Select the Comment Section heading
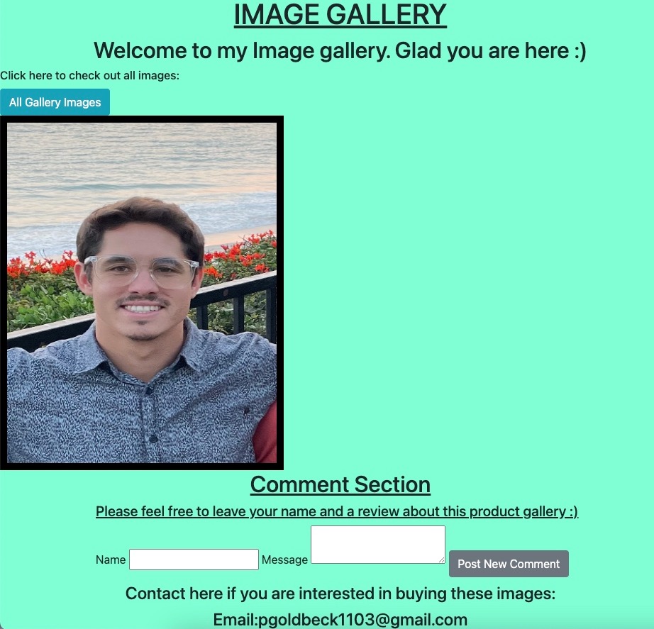Screen dimensions: 654x629 tap(340, 484)
